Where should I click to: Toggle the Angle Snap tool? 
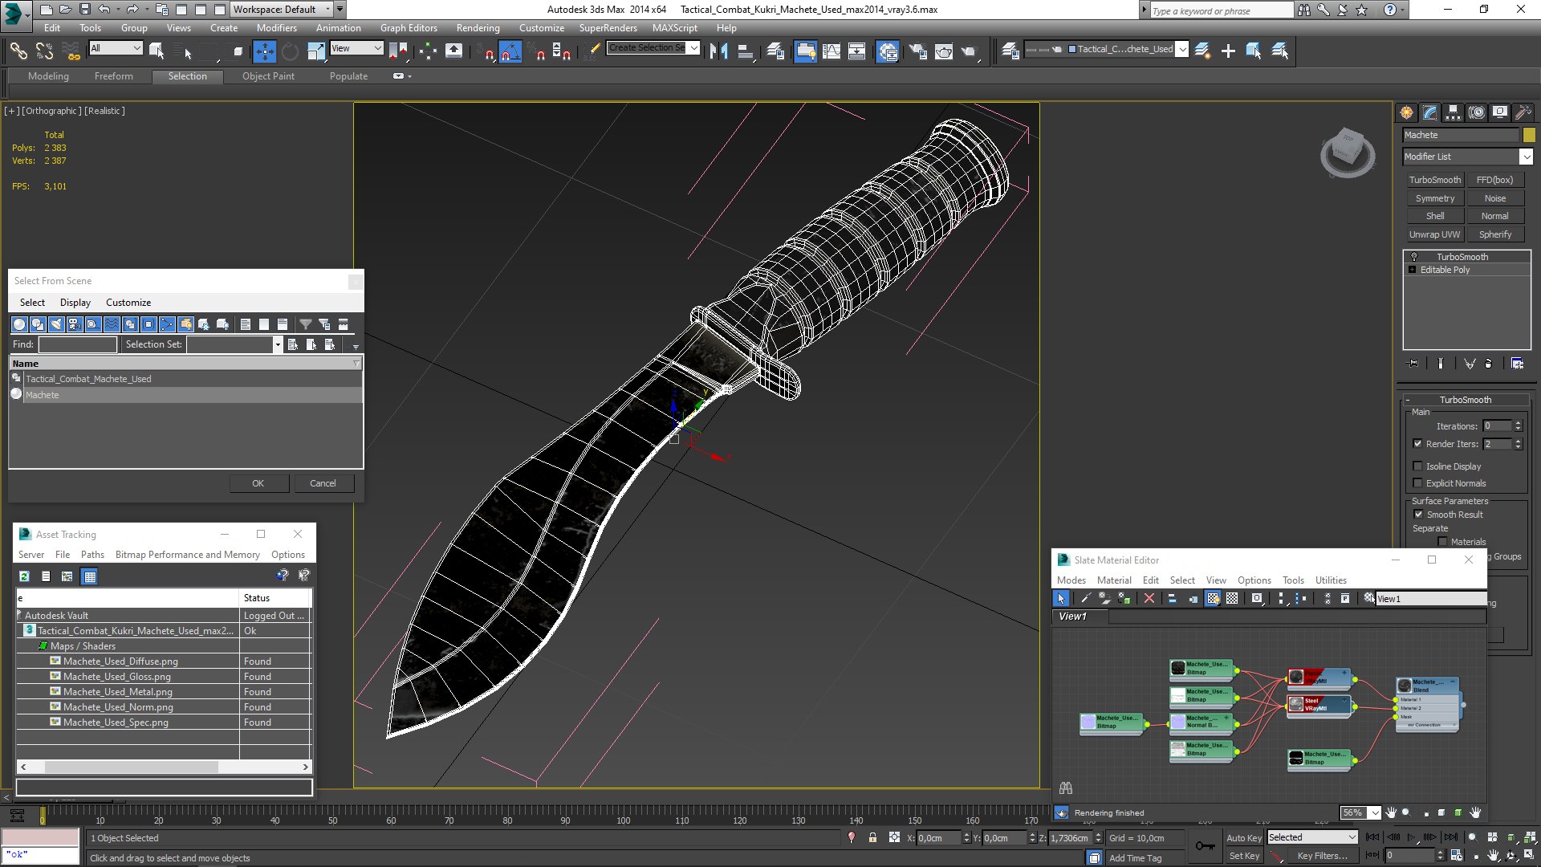(x=510, y=51)
